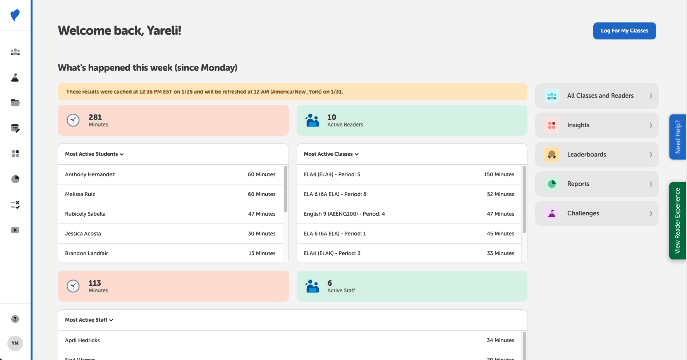The width and height of the screenshot is (687, 360).
Task: Click the attendance checklist icon in the sidebar
Action: [x=15, y=205]
